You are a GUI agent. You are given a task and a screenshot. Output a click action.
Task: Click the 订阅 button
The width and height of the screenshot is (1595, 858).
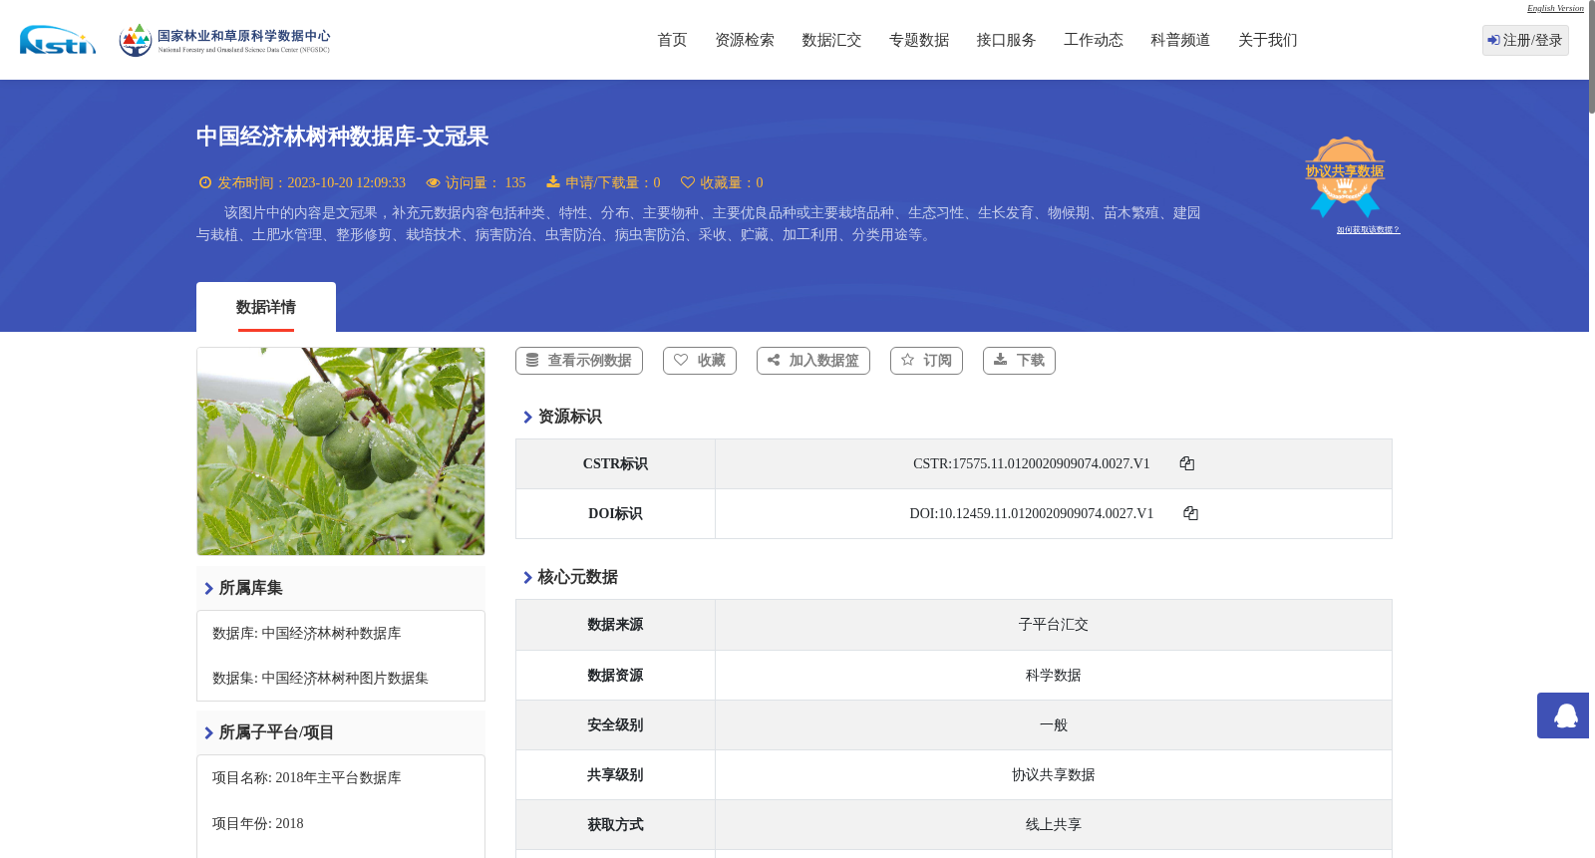[x=926, y=361]
